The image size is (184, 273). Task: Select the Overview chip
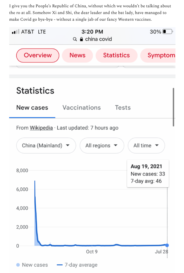[x=38, y=55]
